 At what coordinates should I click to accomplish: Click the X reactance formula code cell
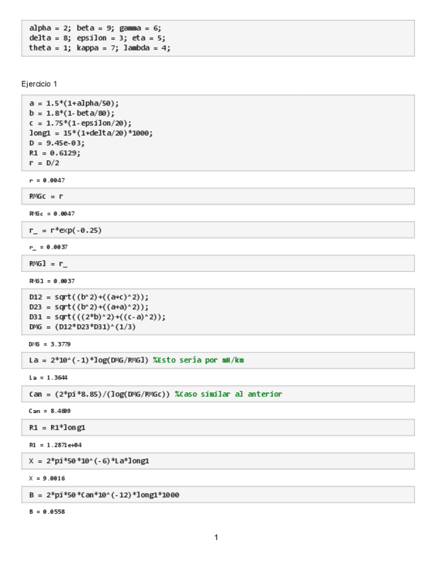(89, 461)
